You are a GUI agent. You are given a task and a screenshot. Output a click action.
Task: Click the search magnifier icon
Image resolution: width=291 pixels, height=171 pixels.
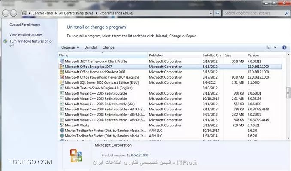point(287,13)
